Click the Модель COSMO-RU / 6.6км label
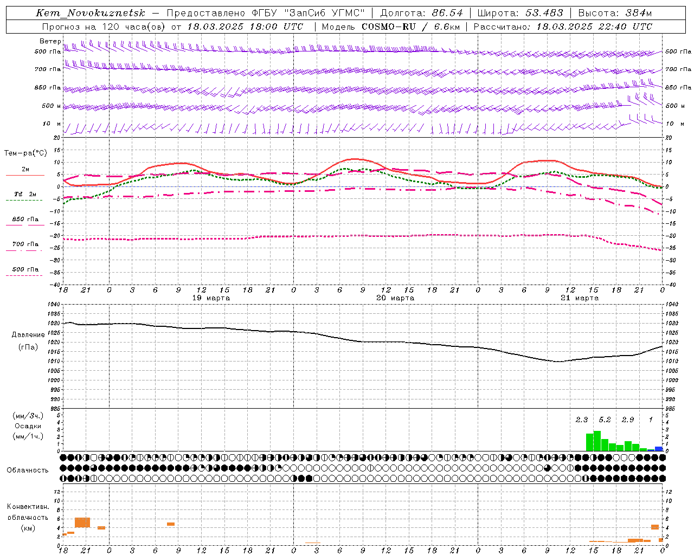Screen dimensions: 694x555 point(390,27)
